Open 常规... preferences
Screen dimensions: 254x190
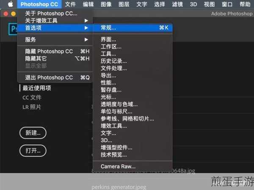point(133,28)
